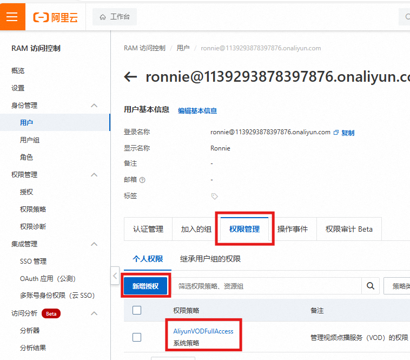
Task: Click the 管理视频点播服务 (VOD) 的权限 note text
Action: point(359,338)
